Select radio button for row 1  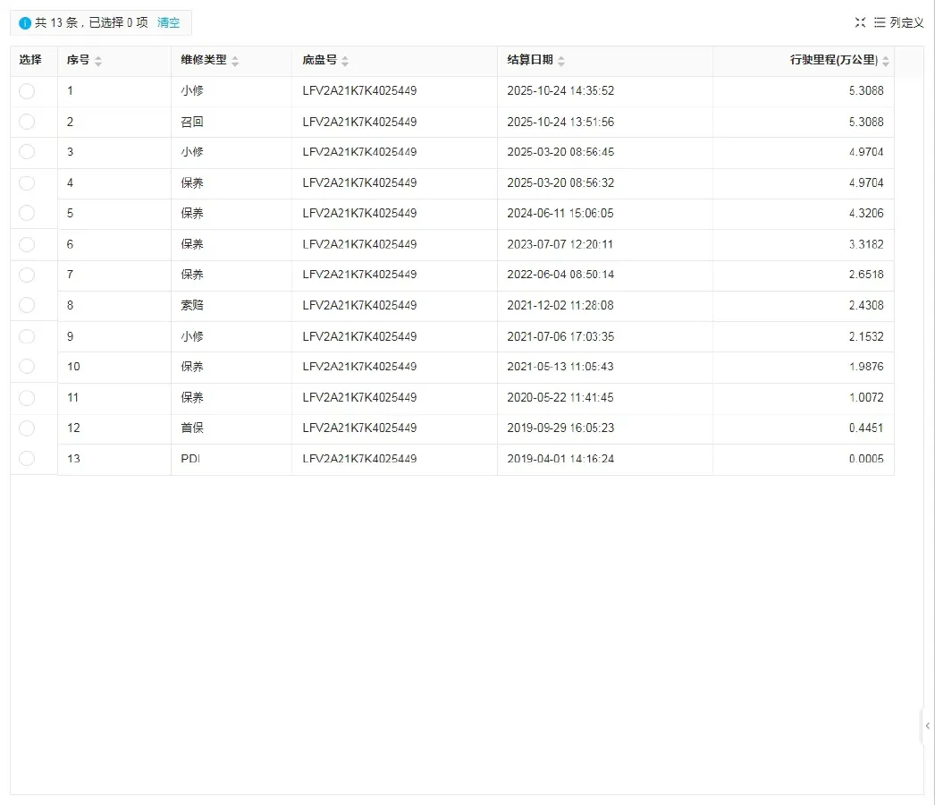coord(27,90)
